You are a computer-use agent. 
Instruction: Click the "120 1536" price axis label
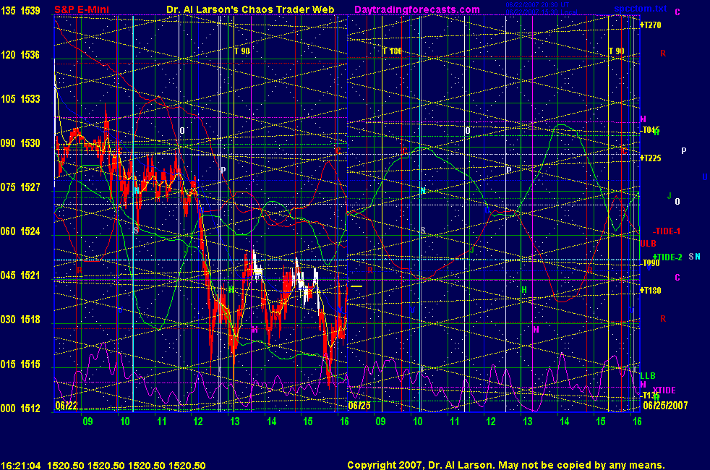(x=20, y=55)
